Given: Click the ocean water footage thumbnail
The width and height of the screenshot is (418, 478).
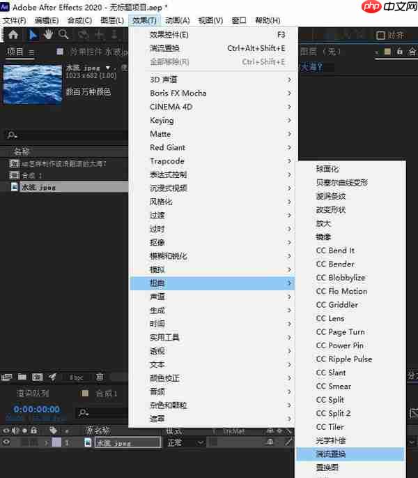Looking at the screenshot, I should (33, 84).
